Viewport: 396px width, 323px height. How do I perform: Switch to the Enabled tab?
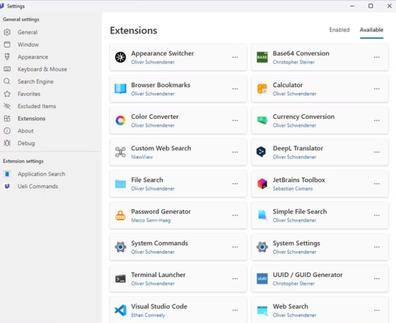339,30
